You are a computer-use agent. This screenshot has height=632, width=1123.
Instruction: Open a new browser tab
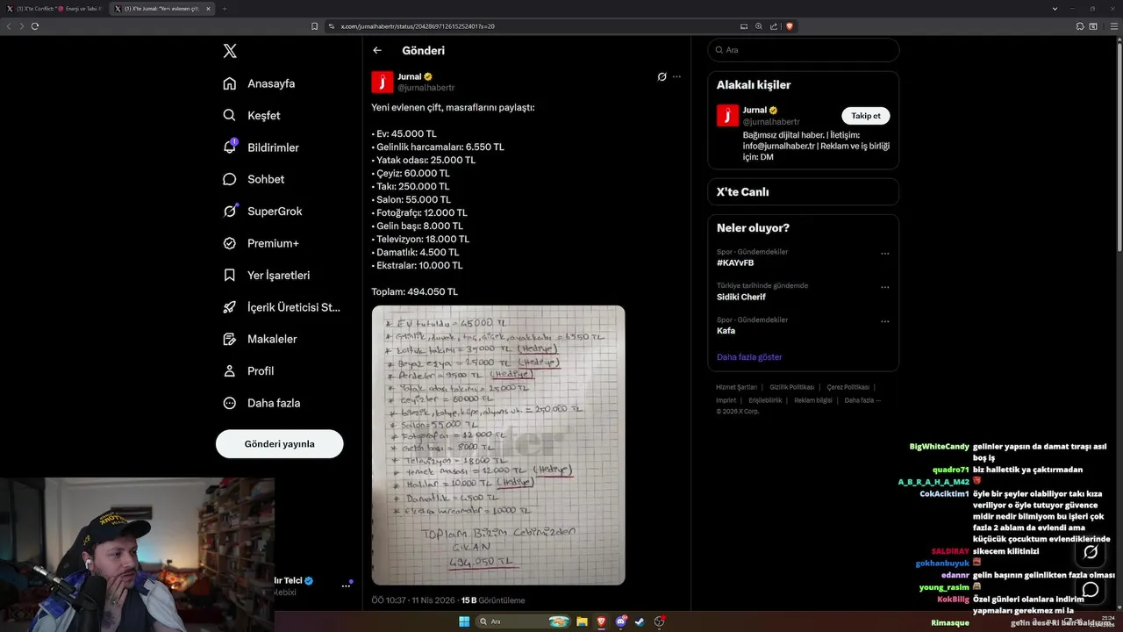click(x=224, y=8)
